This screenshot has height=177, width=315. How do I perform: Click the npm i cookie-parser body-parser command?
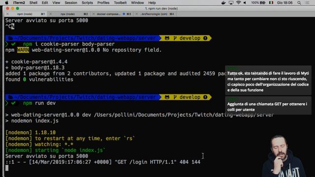[69, 44]
